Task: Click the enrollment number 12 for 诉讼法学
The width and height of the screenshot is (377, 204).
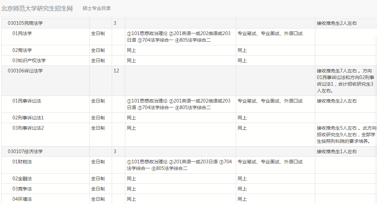Action: (116, 71)
